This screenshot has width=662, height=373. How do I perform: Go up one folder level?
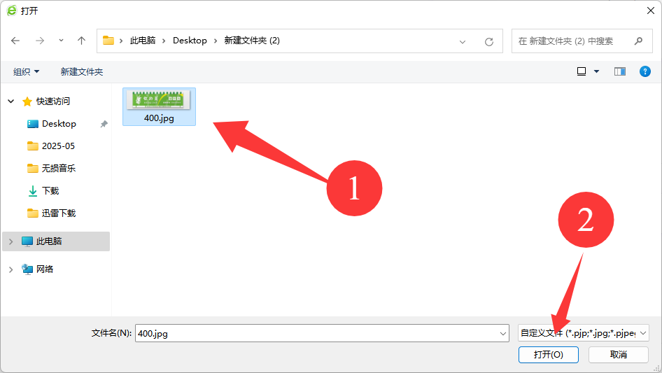(81, 41)
